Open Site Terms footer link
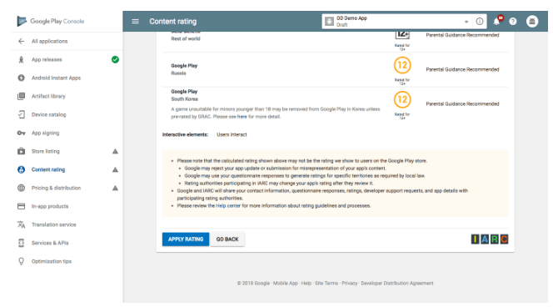 coord(326,284)
